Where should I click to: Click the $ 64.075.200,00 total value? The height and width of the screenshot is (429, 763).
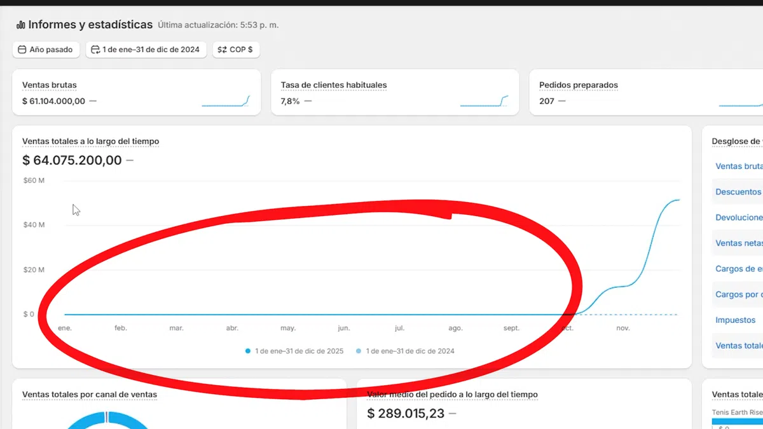coord(72,160)
